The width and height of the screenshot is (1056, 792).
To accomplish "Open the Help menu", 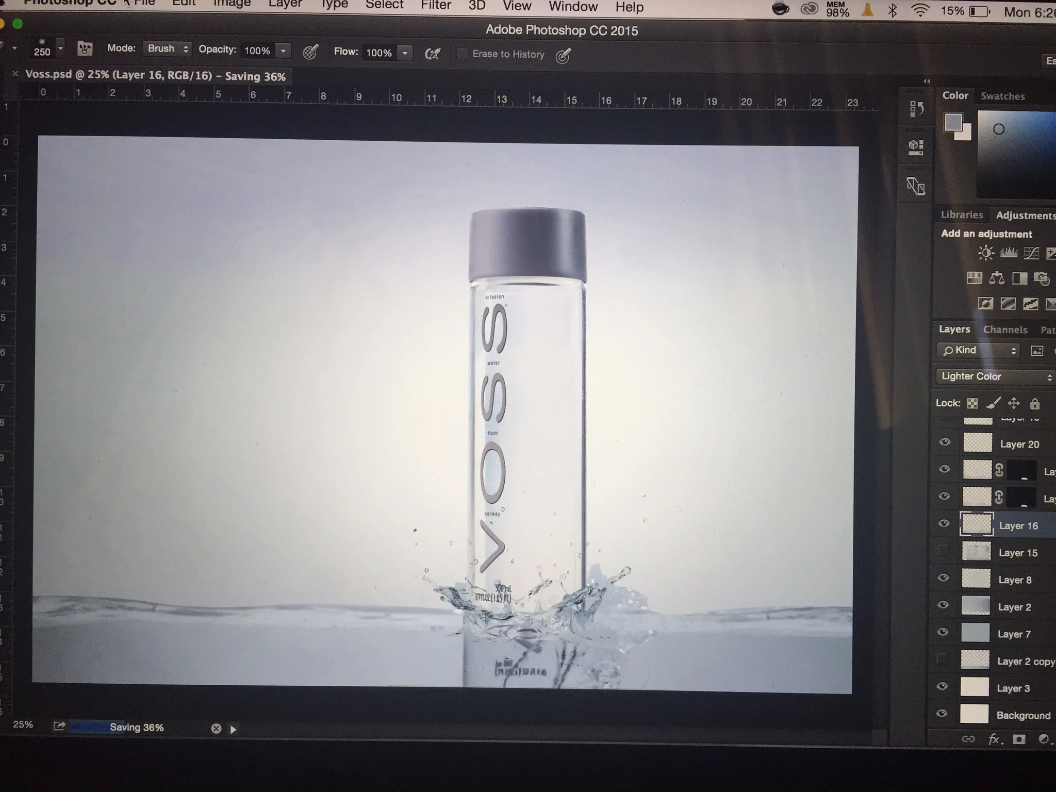I will [x=630, y=7].
